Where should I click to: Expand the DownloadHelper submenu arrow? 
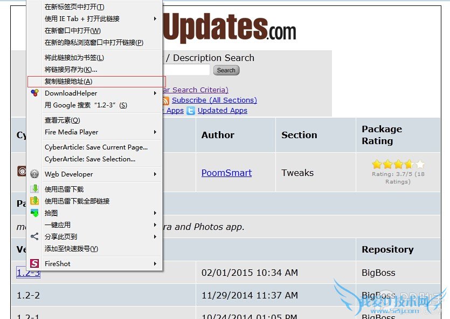[x=155, y=93]
